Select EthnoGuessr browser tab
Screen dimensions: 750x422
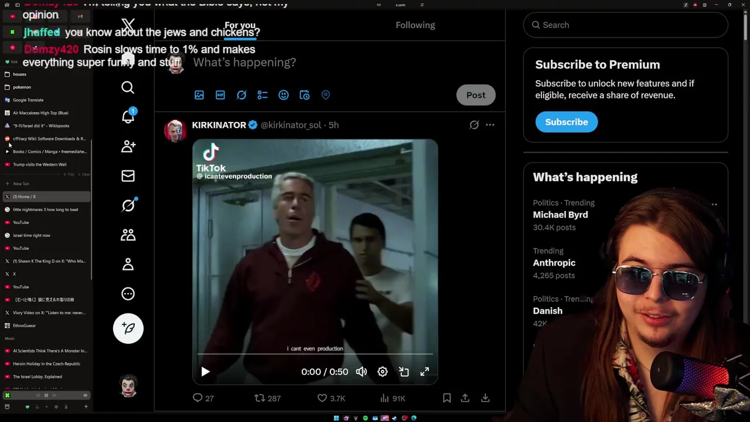tap(46, 325)
